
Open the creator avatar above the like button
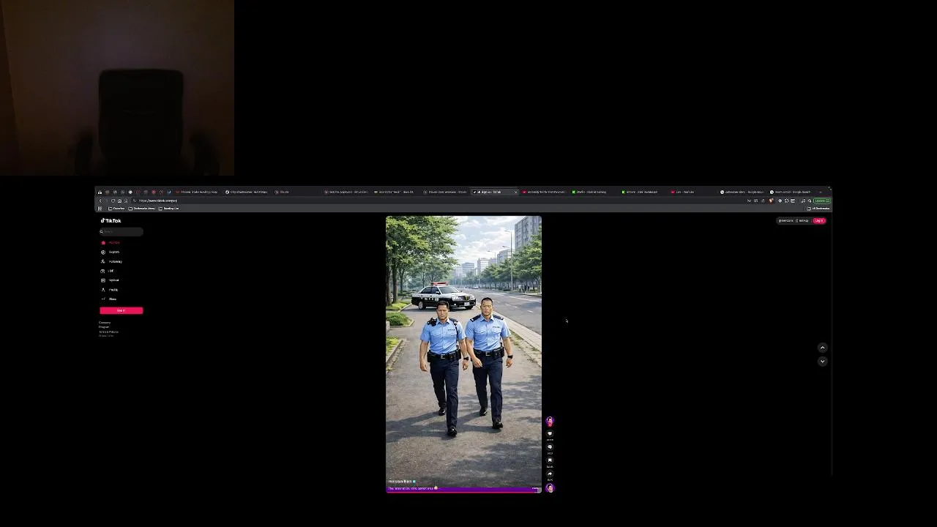pos(550,420)
